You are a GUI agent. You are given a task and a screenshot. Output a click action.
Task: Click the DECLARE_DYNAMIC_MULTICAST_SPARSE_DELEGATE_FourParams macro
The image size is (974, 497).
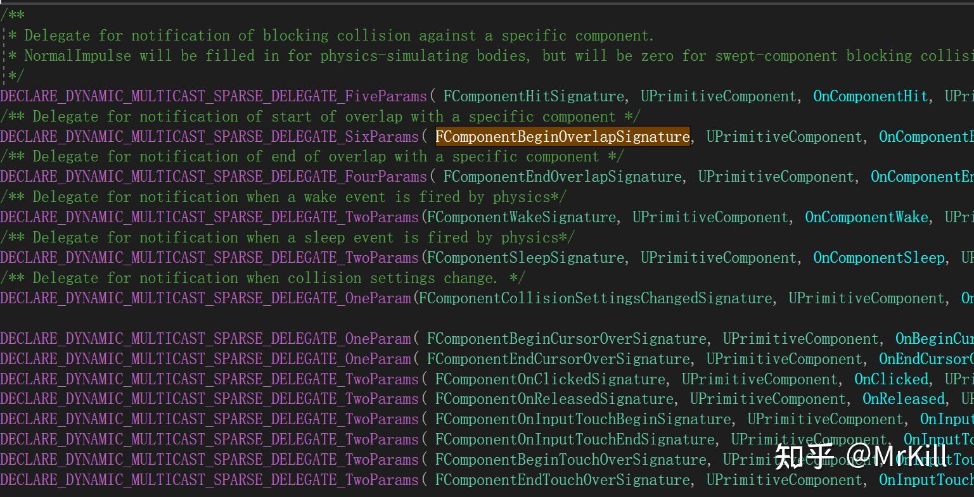click(x=214, y=177)
